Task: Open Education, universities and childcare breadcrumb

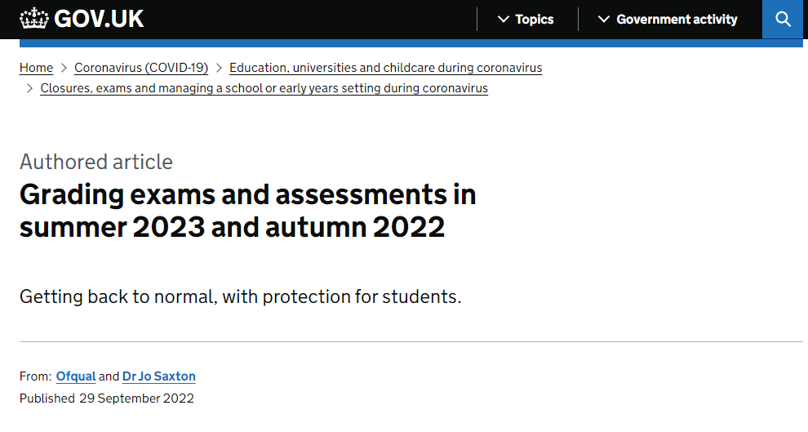Action: [x=385, y=68]
